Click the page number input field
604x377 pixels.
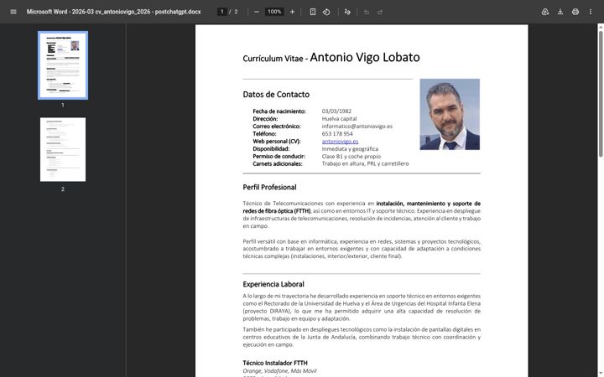(x=221, y=12)
